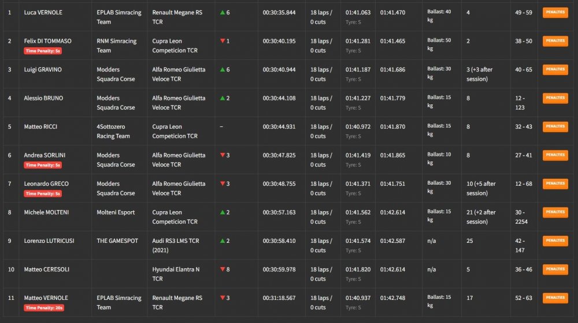Click Felix DI TOMMASO's Time Penalty 5s badge
Viewport: 578px width, 323px height.
pyautogui.click(x=43, y=51)
